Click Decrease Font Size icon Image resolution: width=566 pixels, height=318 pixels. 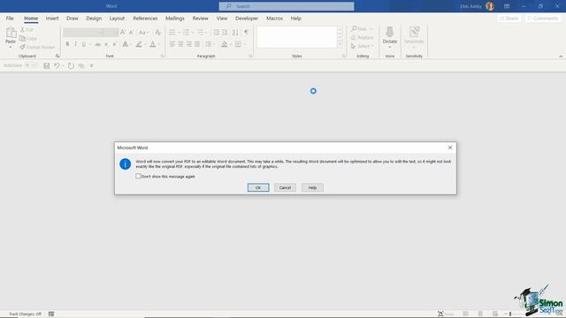132,33
